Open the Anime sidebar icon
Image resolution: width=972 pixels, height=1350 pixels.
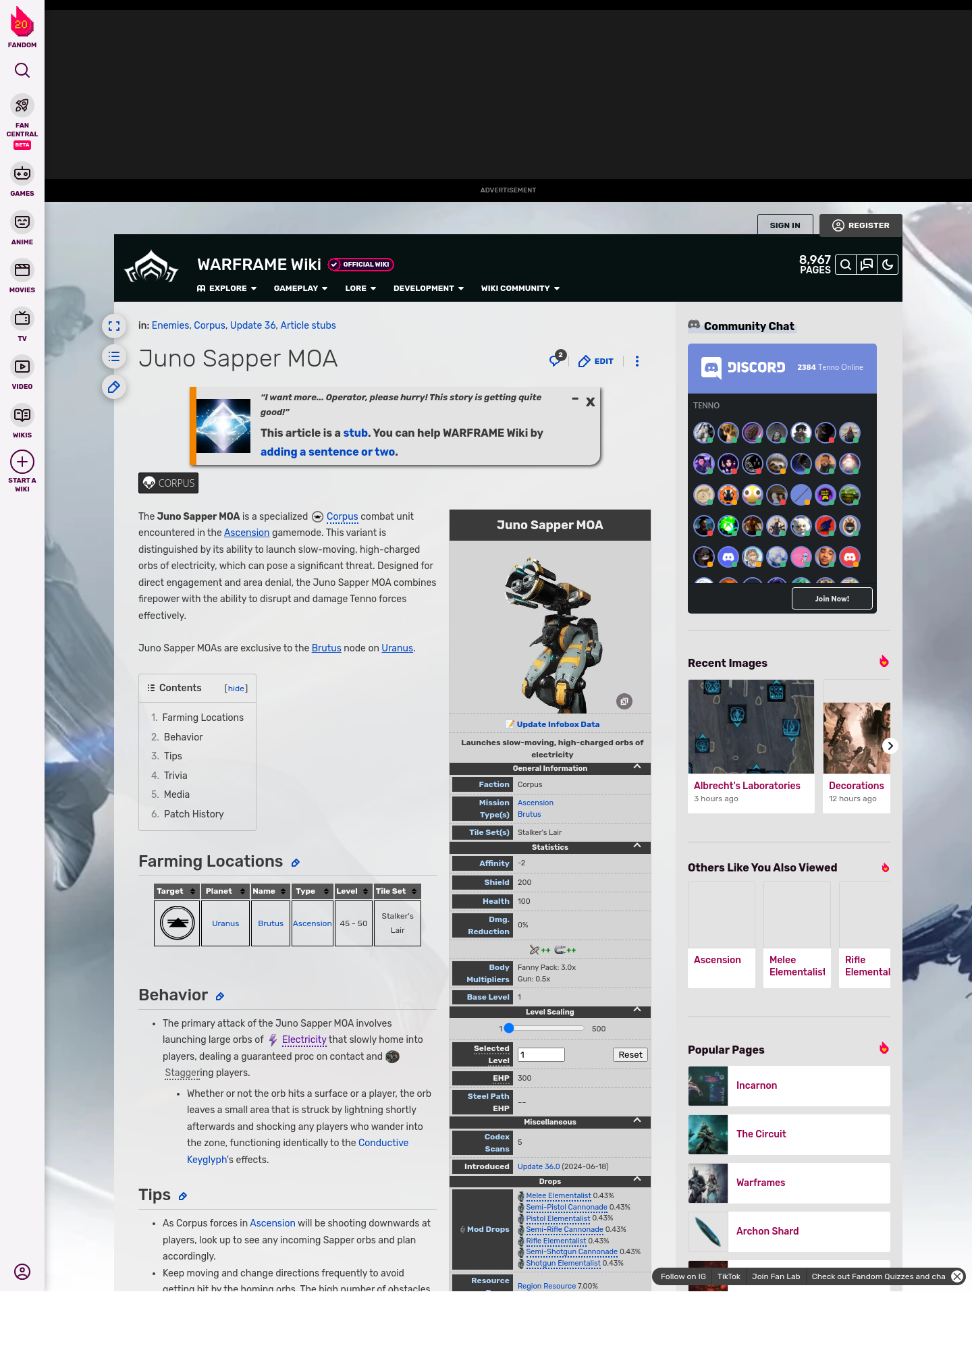point(22,222)
